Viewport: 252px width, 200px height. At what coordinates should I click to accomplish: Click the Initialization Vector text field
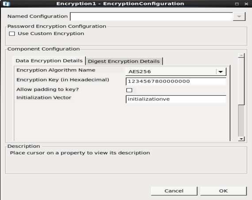pos(176,99)
